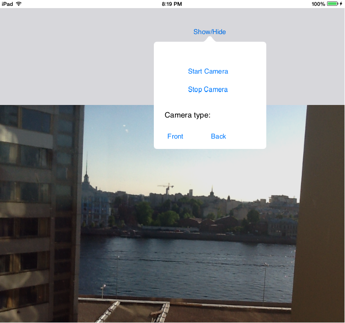Screen dimensions: 345x323
Task: Tap the river water in camera preview
Action: (189, 265)
